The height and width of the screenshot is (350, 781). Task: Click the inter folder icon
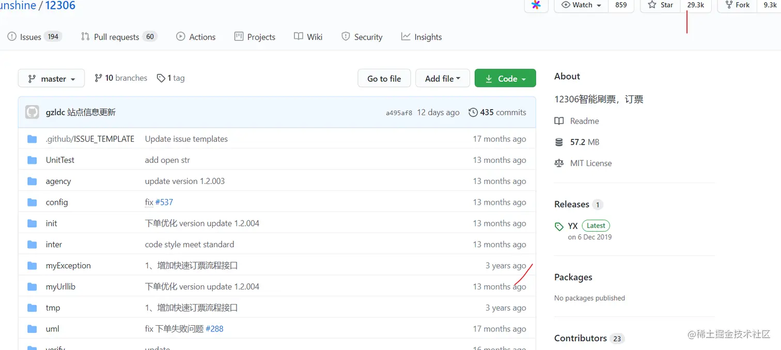tap(32, 245)
